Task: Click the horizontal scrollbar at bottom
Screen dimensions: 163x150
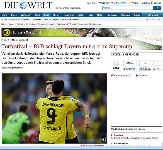Action: click(x=77, y=147)
